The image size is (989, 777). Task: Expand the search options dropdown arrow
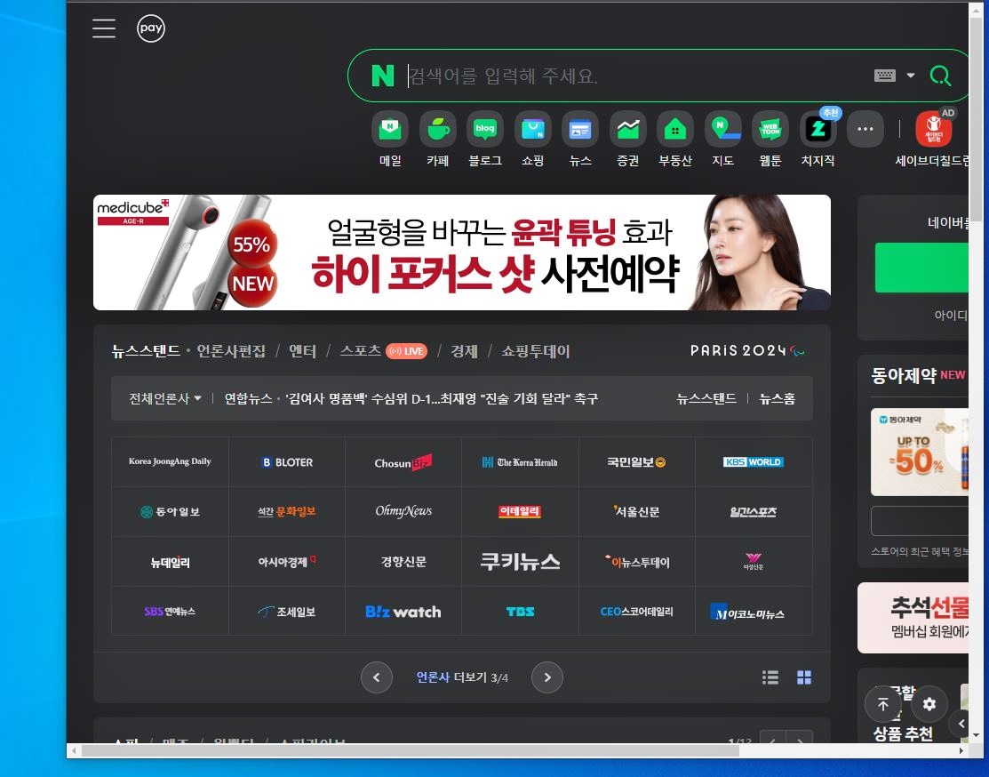910,76
